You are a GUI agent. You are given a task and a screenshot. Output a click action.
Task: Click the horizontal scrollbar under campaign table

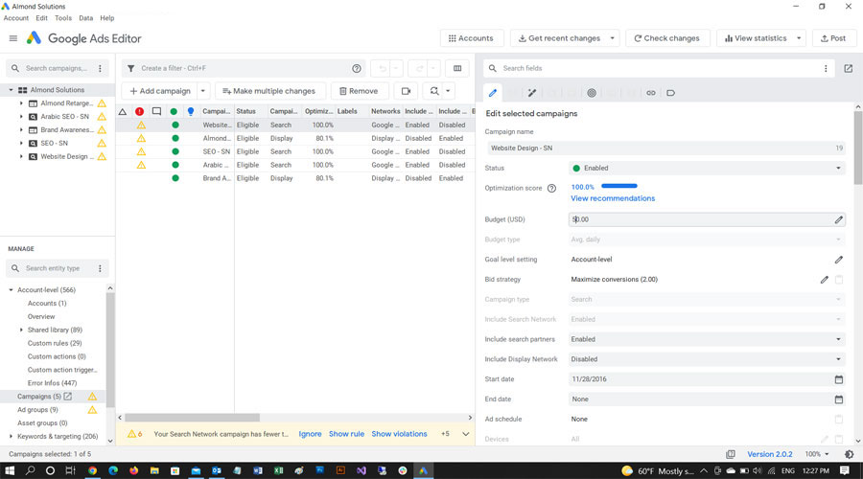click(x=192, y=418)
